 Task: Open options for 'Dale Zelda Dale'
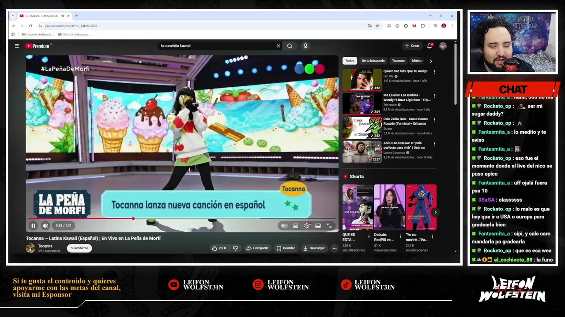434,119
